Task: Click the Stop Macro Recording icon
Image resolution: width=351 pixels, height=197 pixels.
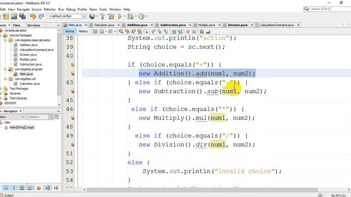Action: [x=194, y=32]
